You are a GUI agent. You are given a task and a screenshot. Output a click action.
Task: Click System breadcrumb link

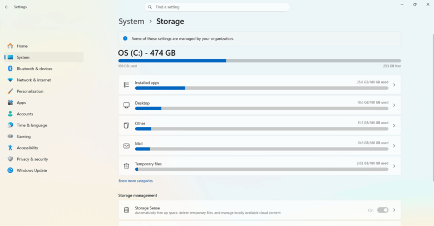pyautogui.click(x=131, y=21)
